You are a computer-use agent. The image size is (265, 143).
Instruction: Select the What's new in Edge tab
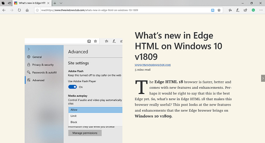coord(32,3)
